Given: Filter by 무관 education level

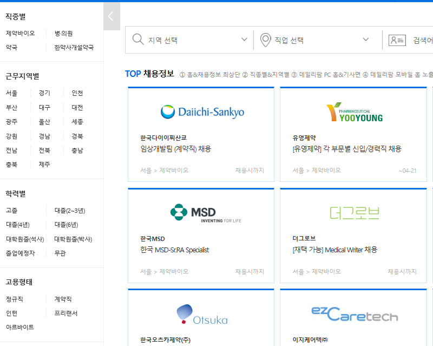Looking at the screenshot, I should pos(60,253).
